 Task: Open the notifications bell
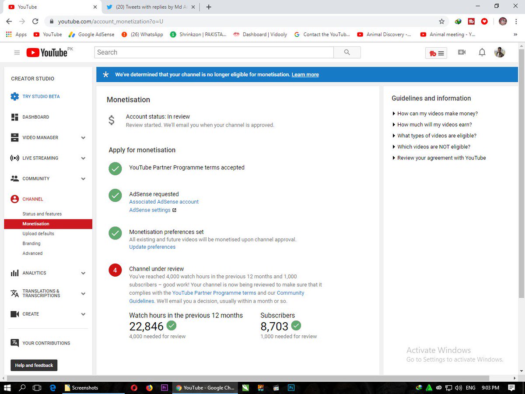(x=482, y=53)
